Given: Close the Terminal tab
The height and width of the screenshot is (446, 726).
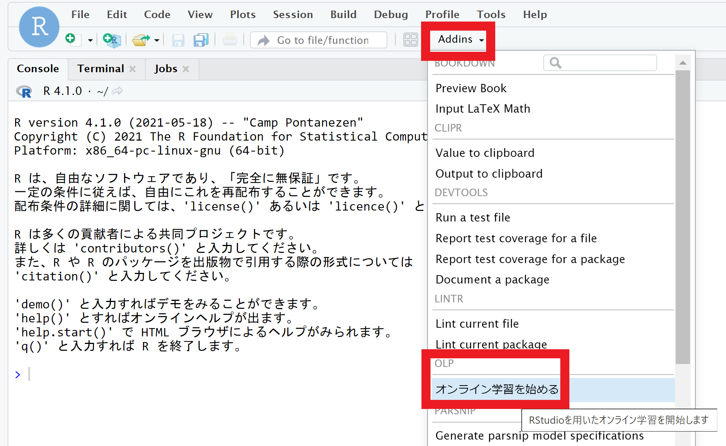Looking at the screenshot, I should coord(132,69).
